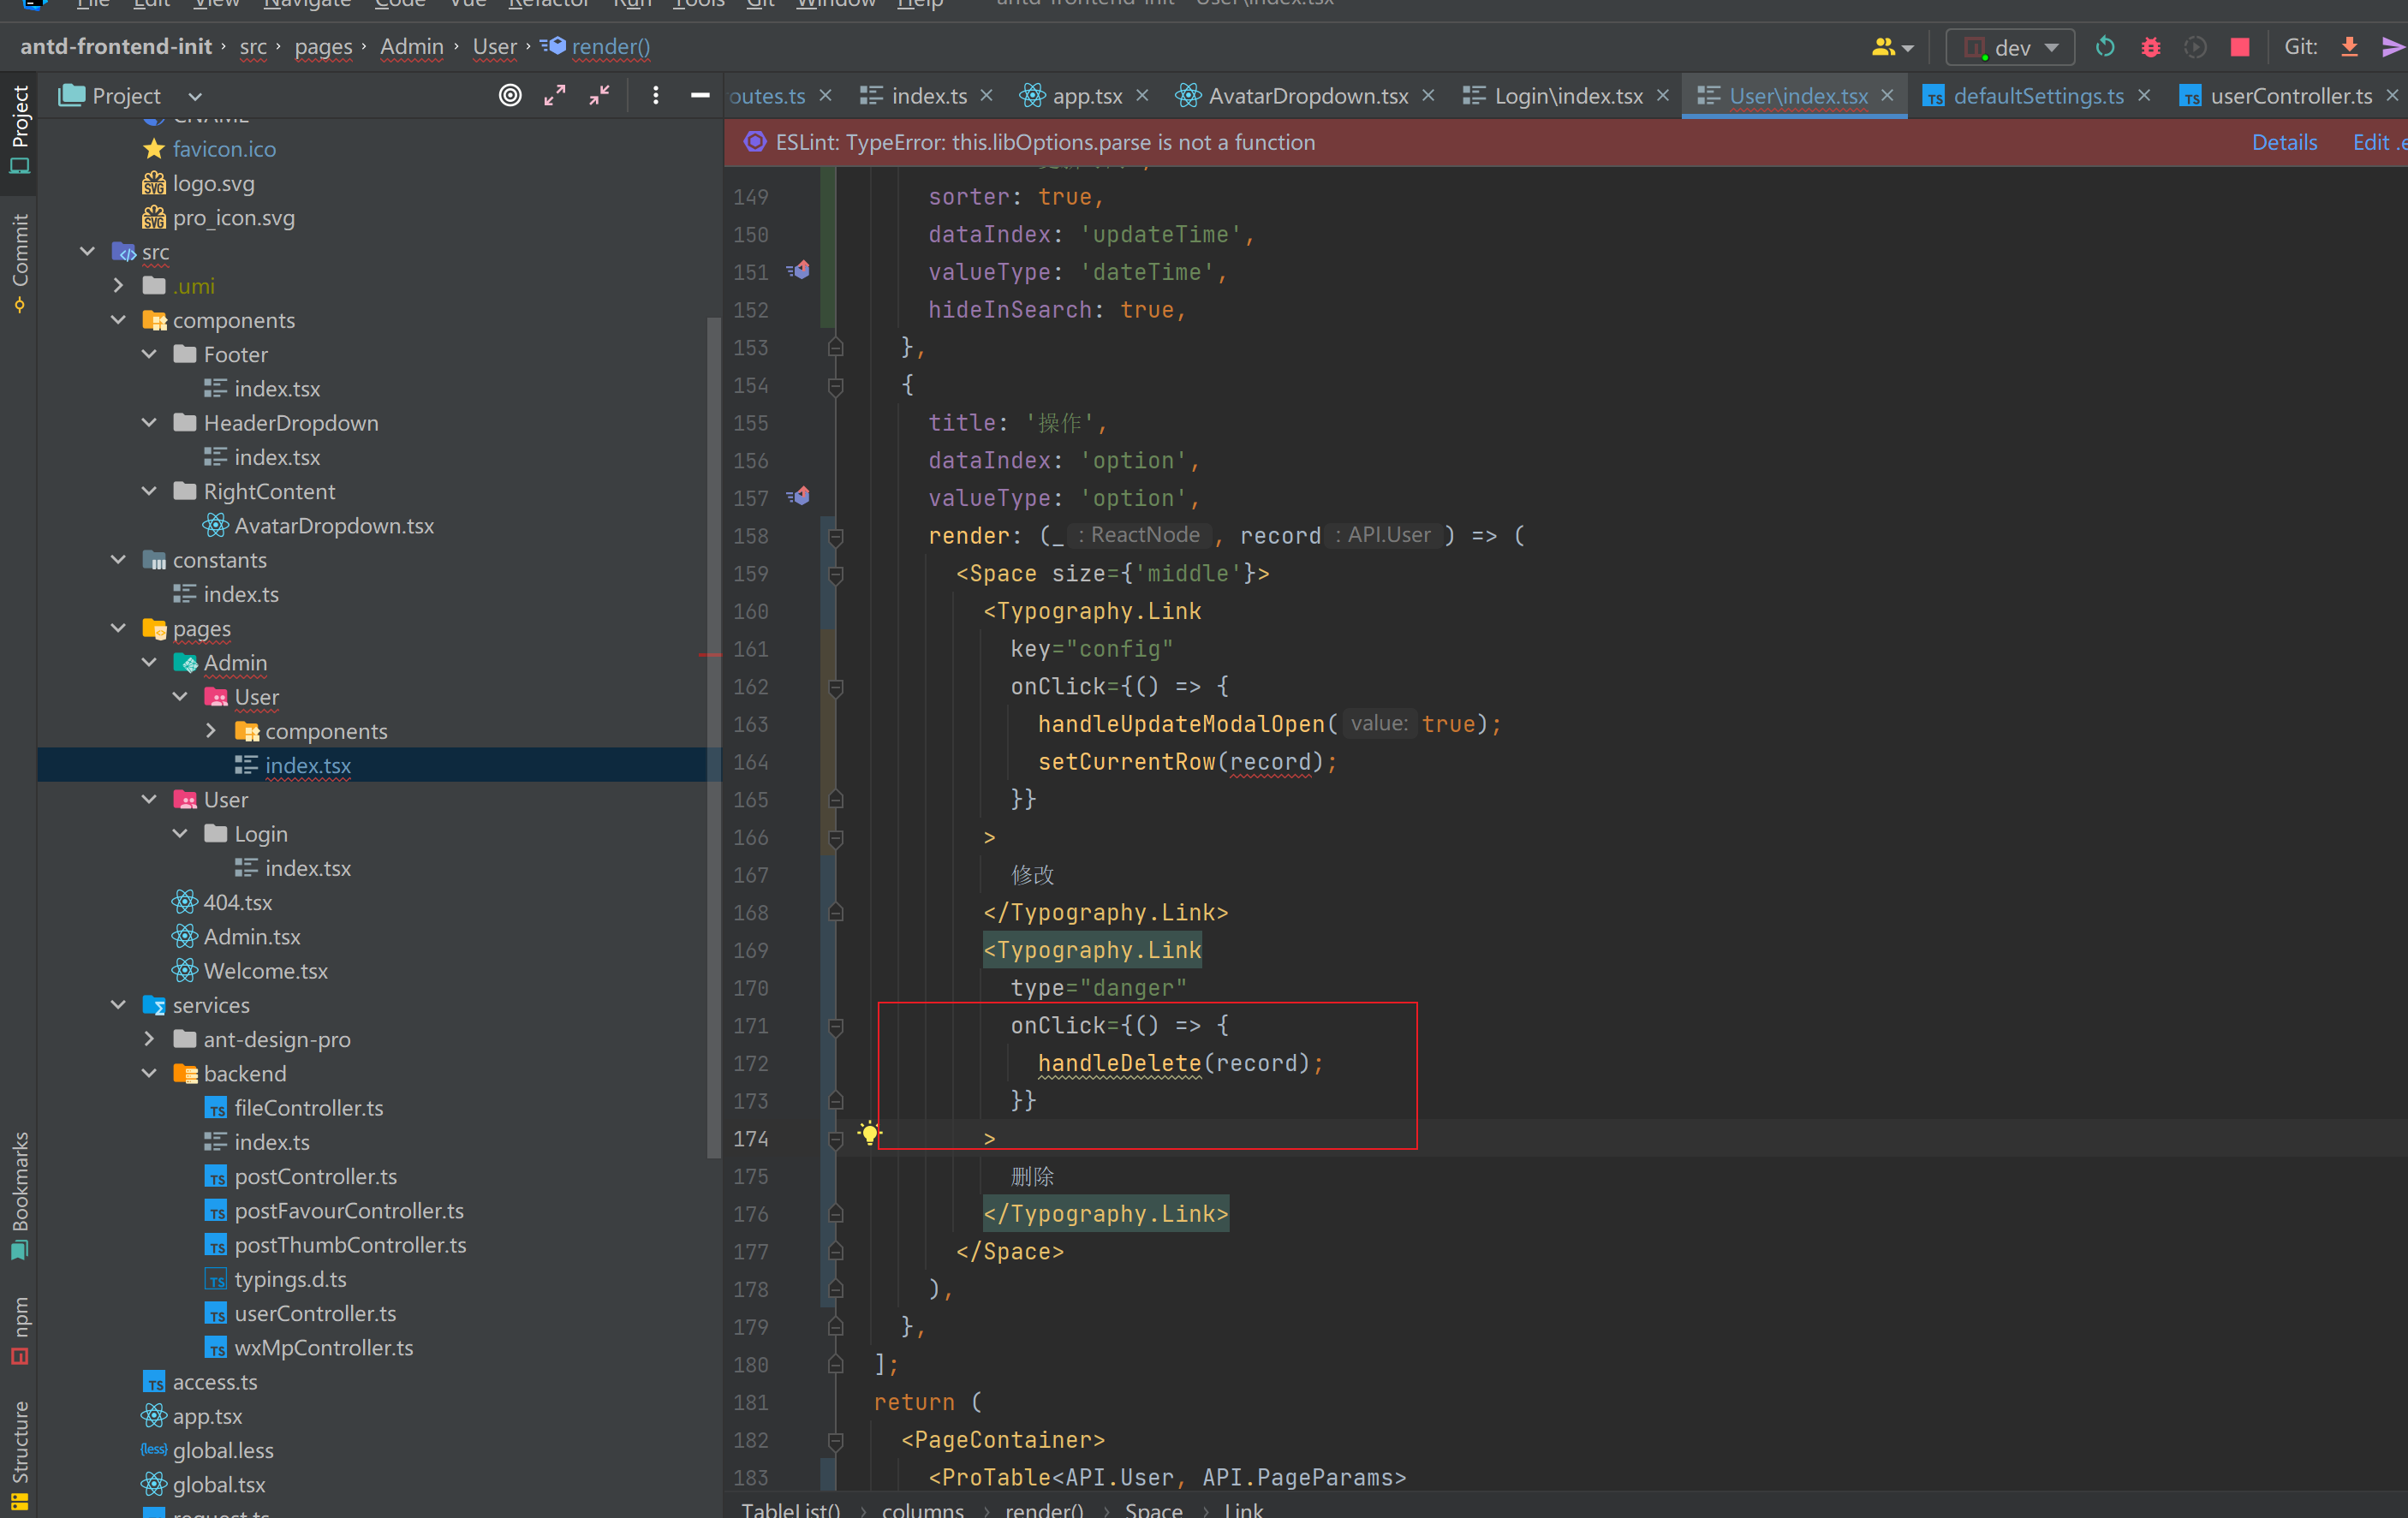Screen dimensions: 2408x1518
Task: Place cursor on handleDelete(record) line
Action: click(1180, 1063)
